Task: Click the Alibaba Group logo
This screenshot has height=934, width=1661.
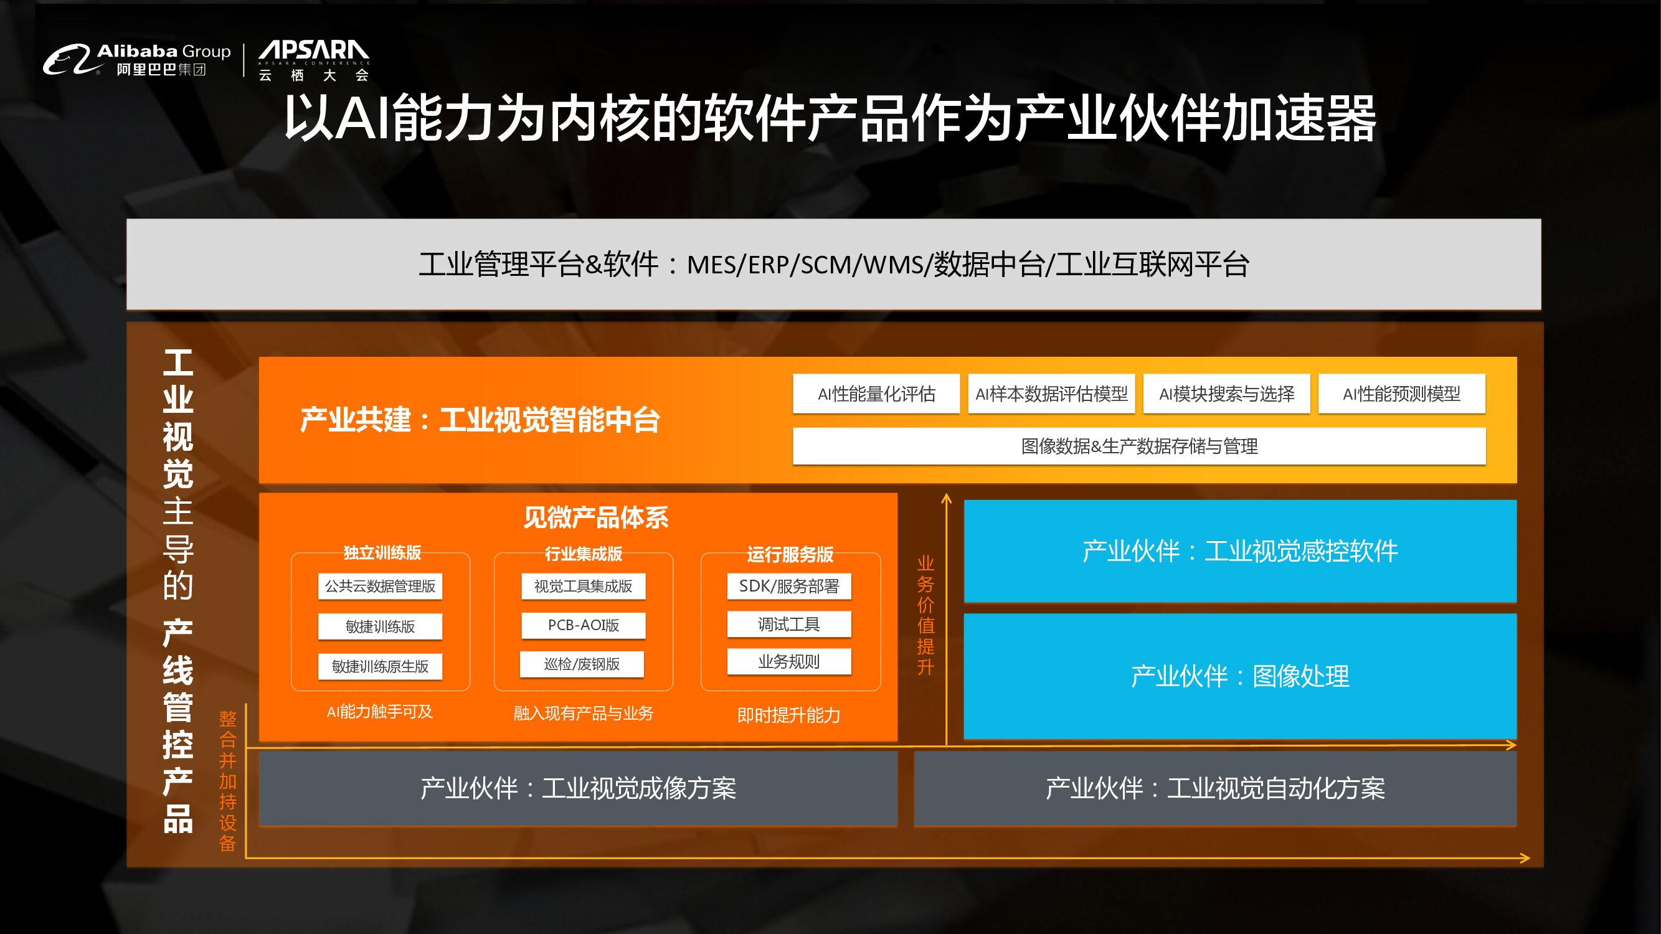Action: [x=136, y=60]
